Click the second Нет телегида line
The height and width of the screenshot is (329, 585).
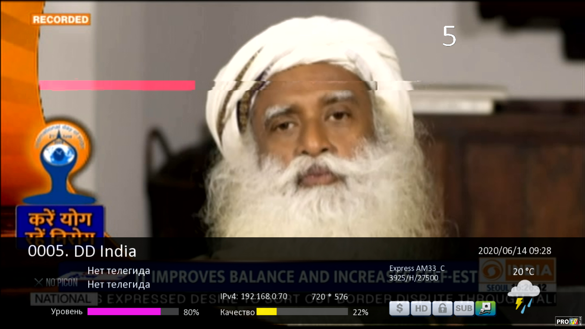pos(119,285)
